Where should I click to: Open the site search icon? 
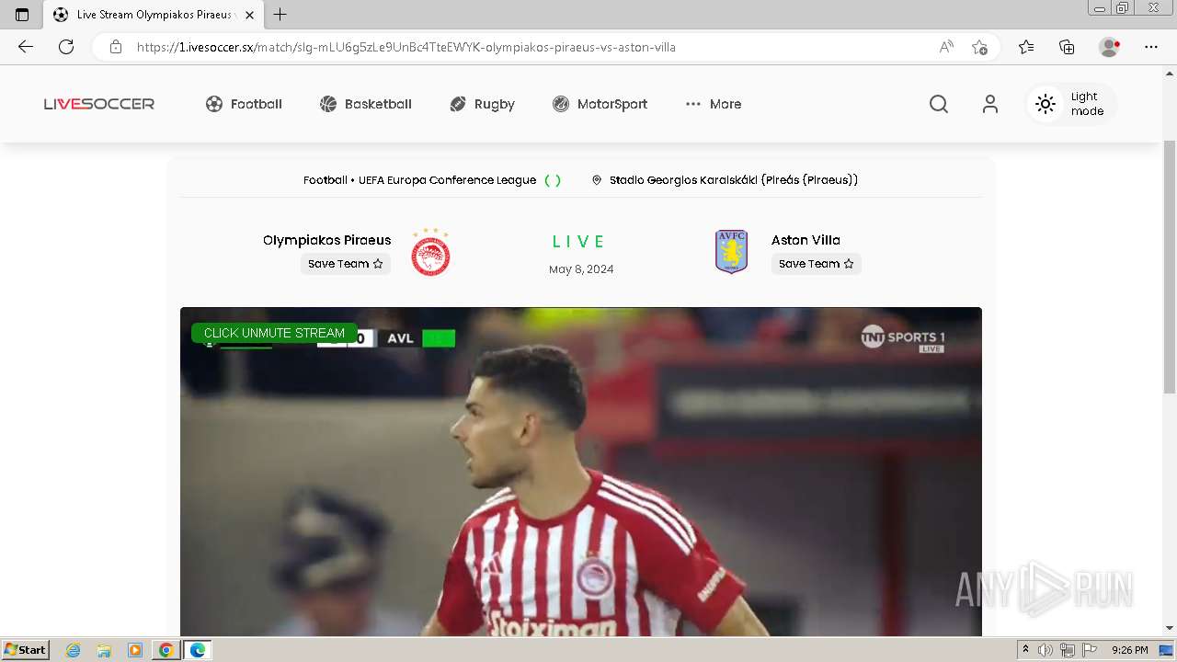tap(938, 104)
